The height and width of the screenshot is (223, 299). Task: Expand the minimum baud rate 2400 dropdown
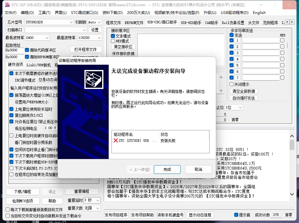(47, 38)
